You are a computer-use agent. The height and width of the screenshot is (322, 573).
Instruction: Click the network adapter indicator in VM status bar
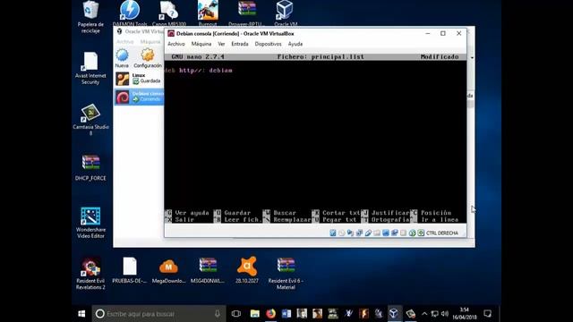tap(359, 233)
